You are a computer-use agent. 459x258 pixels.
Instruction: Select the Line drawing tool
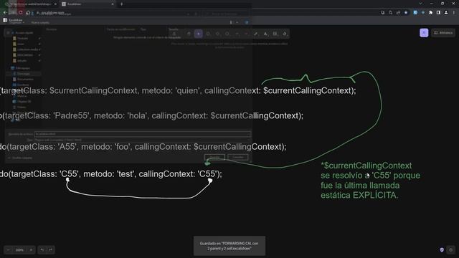pos(246,34)
